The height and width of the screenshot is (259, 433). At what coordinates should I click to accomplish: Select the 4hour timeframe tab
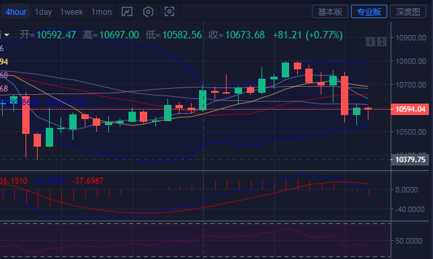click(x=15, y=12)
